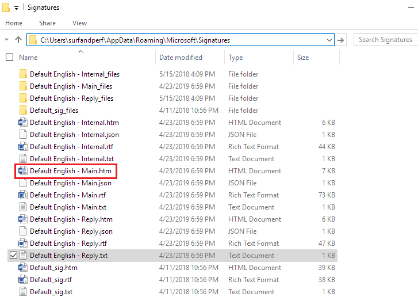
Task: Select the folder name Default English - Internal_files
Action: pos(75,74)
